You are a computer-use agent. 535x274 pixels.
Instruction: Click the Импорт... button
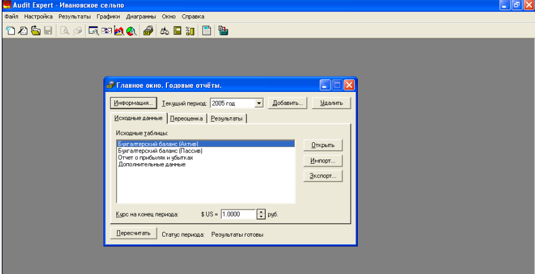click(x=323, y=161)
